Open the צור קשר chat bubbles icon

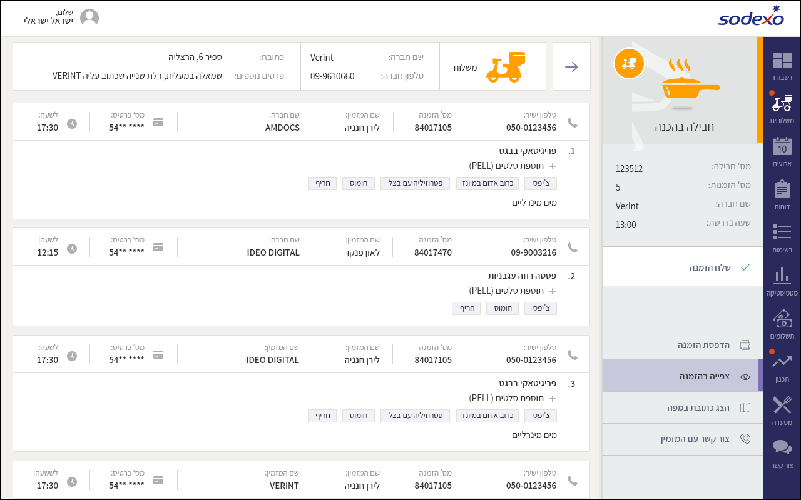pos(782,448)
